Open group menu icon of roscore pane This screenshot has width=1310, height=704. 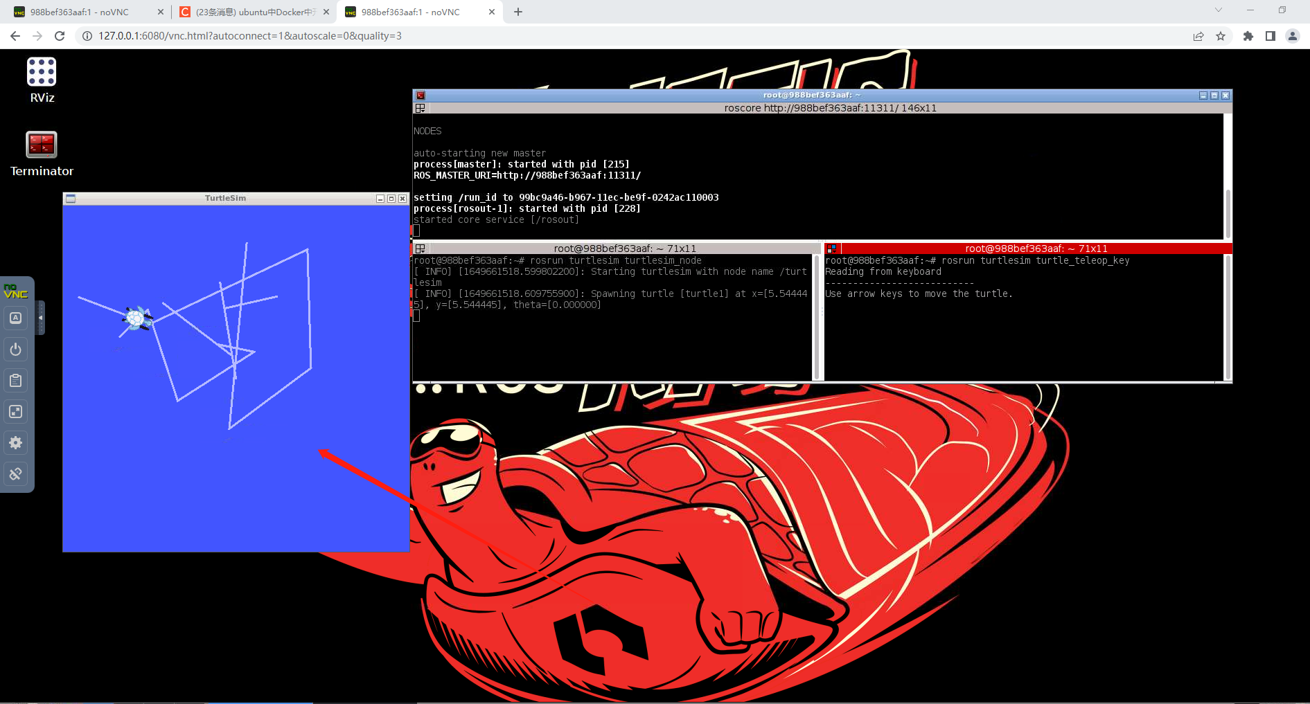click(420, 109)
